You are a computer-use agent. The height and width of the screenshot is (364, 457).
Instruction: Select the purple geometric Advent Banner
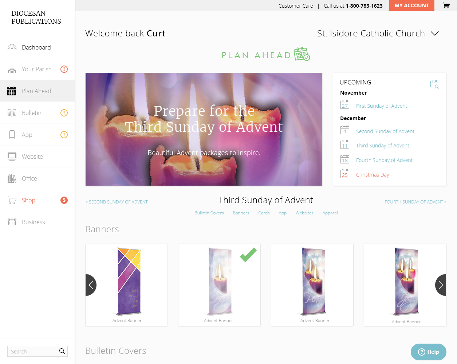point(127,285)
